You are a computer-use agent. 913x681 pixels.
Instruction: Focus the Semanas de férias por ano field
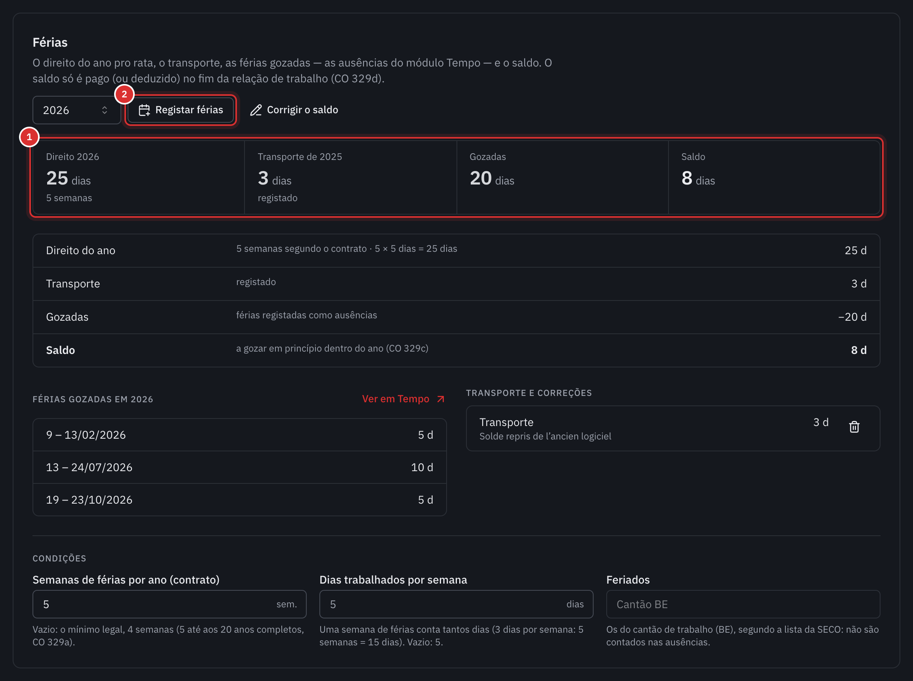(170, 604)
